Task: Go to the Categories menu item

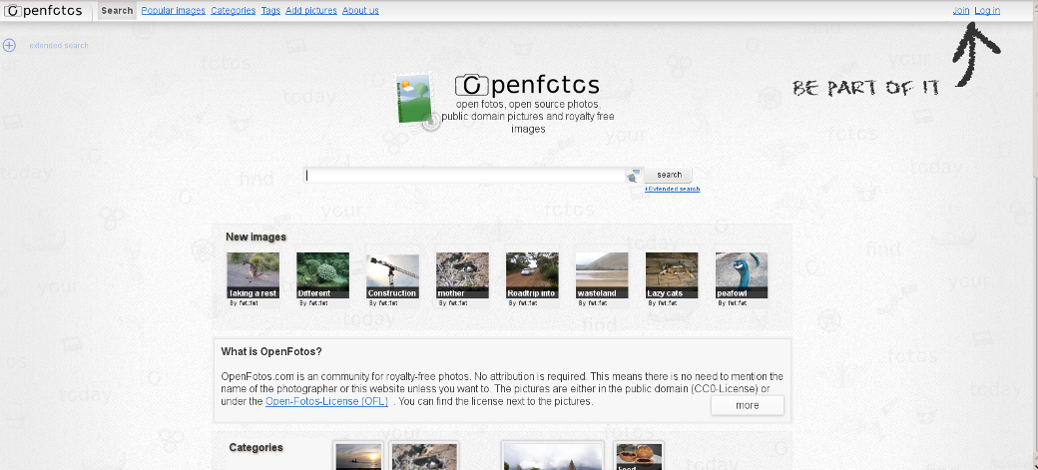Action: (233, 11)
